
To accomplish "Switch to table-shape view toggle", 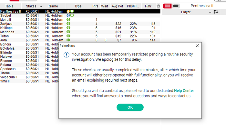I will (x=176, y=6).
